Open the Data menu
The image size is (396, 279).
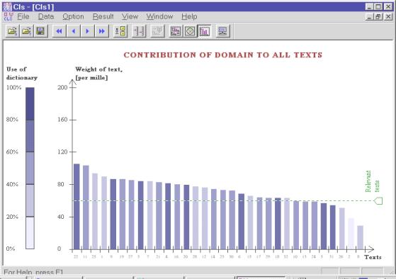[46, 17]
